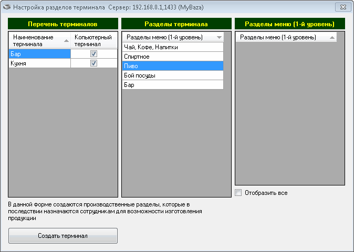This screenshot has height=252, width=354.
Task: Toggle the computer terminal checkbox for Кухня
Action: [93, 63]
